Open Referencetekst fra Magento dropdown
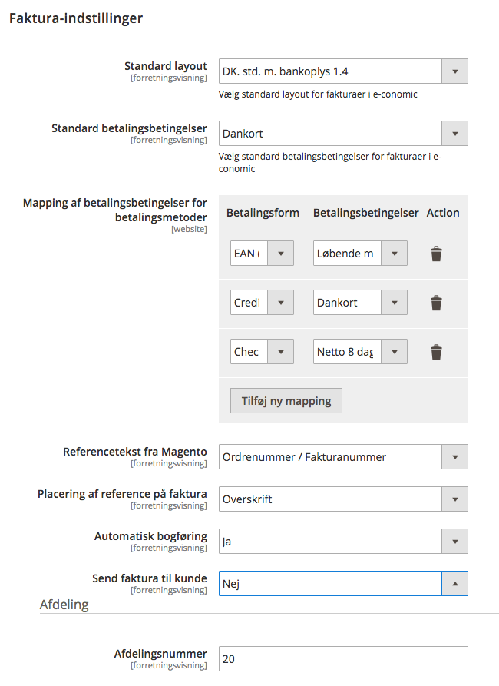 [x=342, y=457]
